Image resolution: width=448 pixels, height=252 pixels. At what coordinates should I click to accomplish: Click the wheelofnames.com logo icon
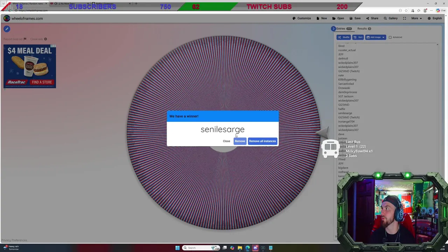7,19
